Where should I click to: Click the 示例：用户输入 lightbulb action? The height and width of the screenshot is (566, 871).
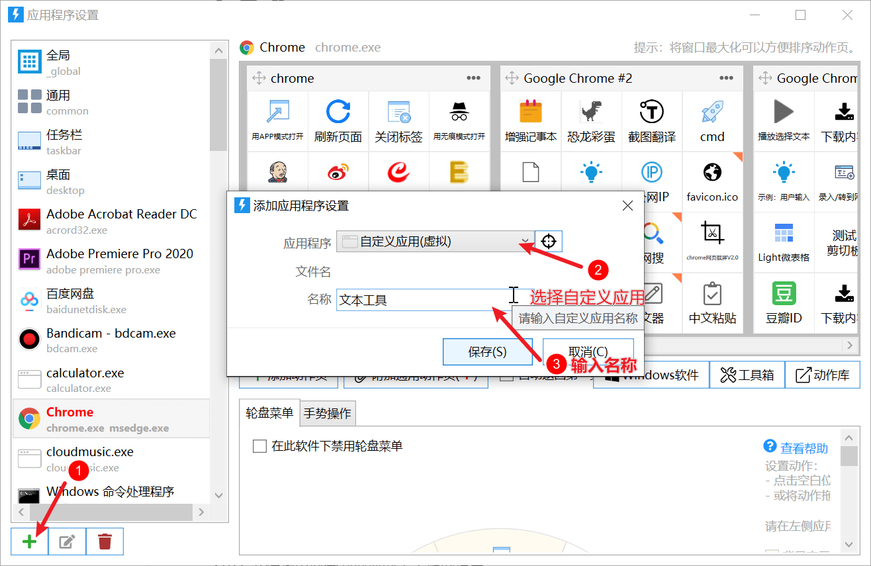784,181
